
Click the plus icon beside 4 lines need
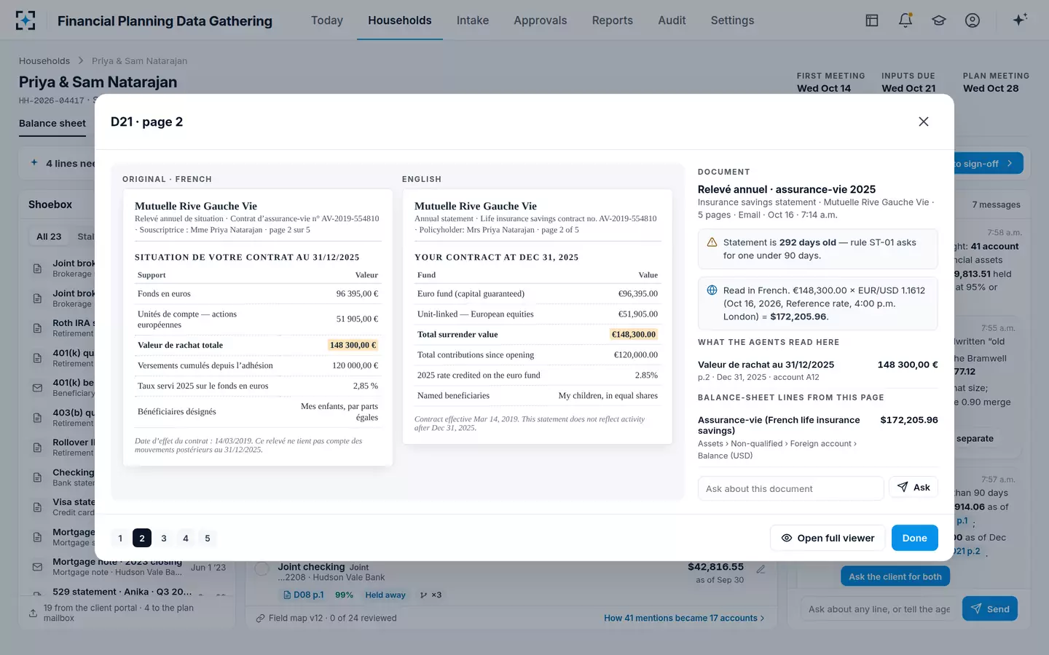click(34, 163)
